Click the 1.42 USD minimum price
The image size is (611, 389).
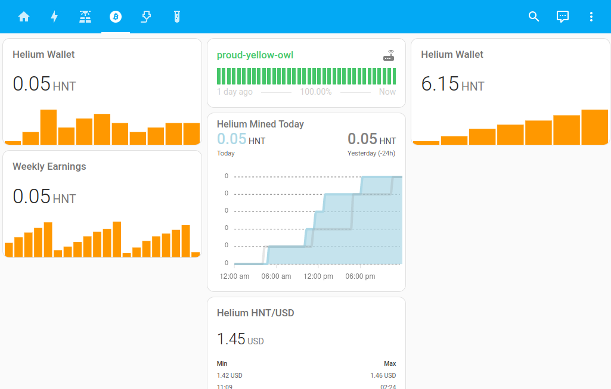(229, 376)
